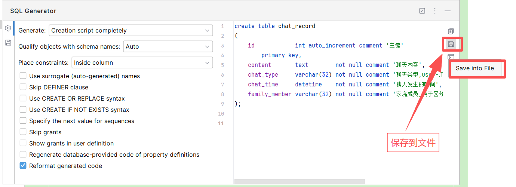This screenshot has width=516, height=187.
Task: Check Regenerate database-provided code of property definitions
Action: point(23,154)
